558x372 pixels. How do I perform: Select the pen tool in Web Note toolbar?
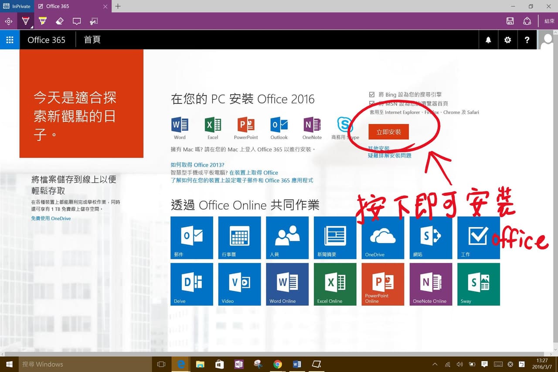point(26,21)
